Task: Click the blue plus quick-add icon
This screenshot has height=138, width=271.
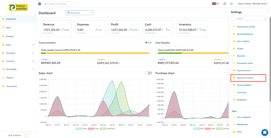Action: 40,4
